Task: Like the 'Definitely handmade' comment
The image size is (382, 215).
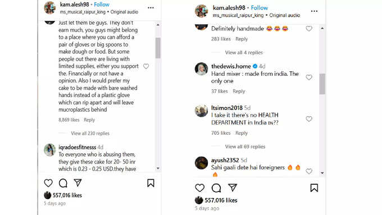Action: [x=309, y=29]
